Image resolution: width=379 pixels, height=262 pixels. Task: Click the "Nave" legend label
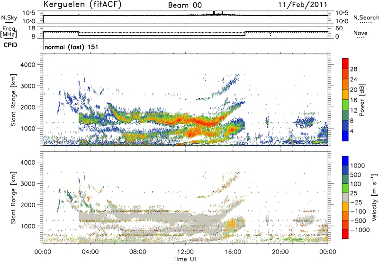(361, 33)
